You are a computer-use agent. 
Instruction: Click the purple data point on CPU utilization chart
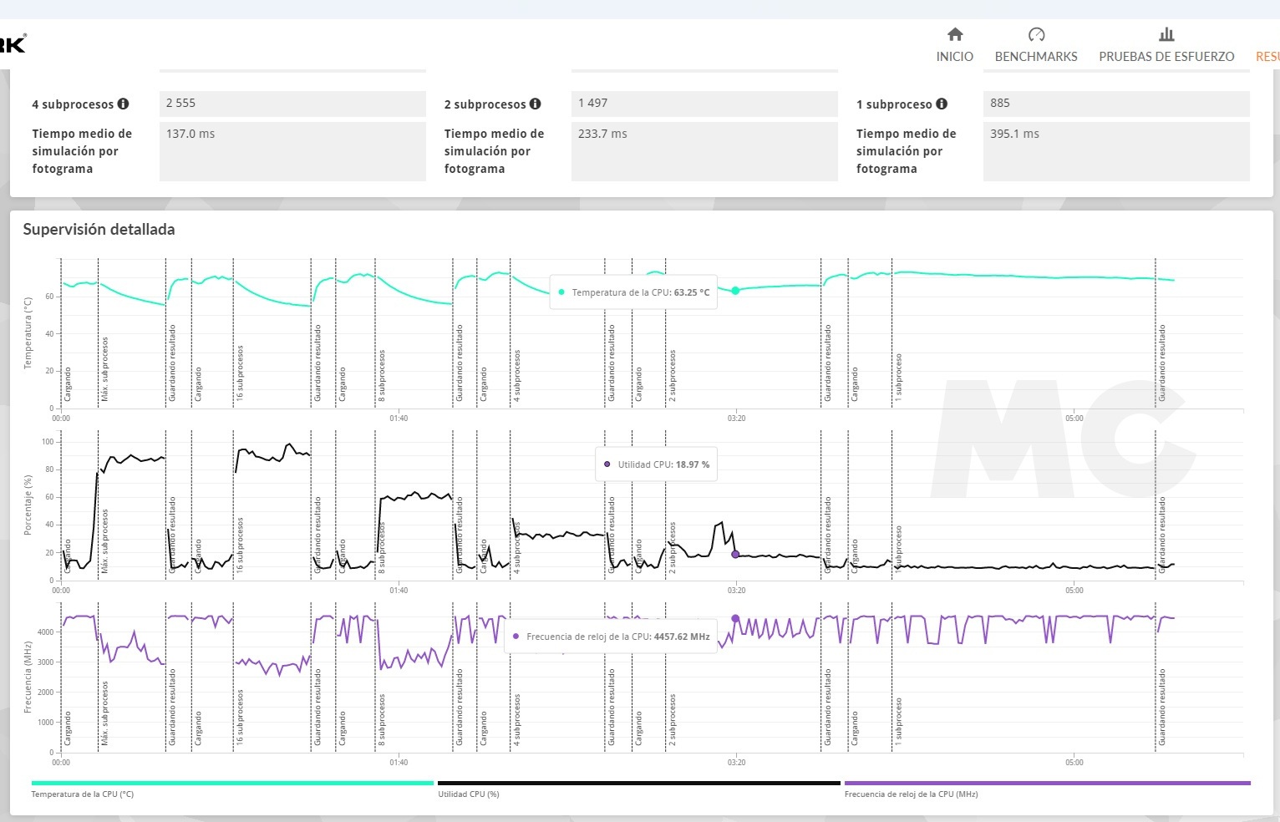click(x=735, y=554)
